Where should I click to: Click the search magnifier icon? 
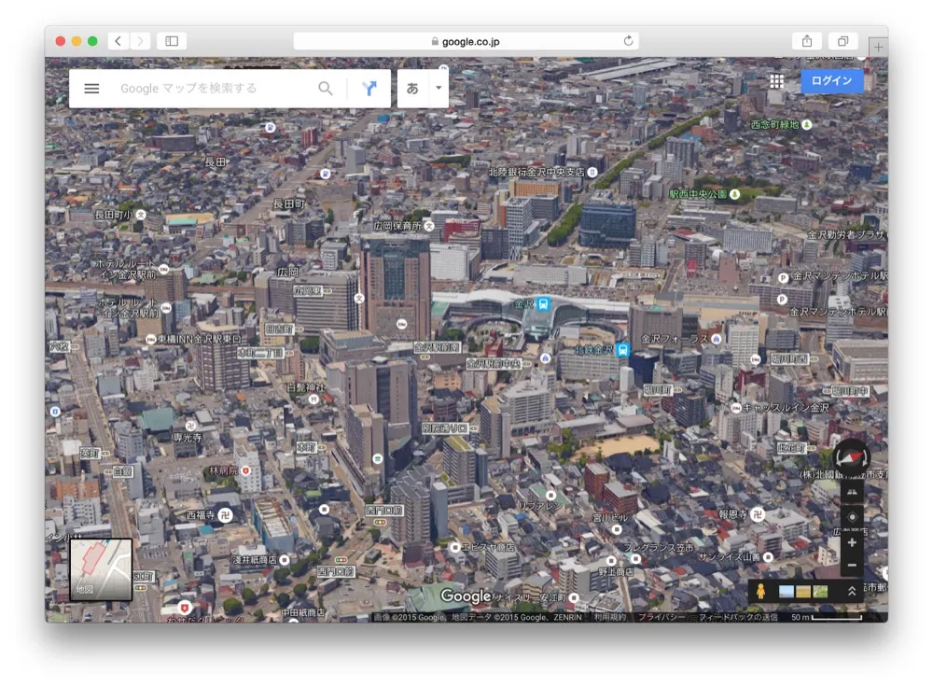point(326,88)
